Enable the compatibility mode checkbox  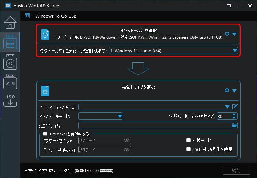pyautogui.click(x=189, y=140)
